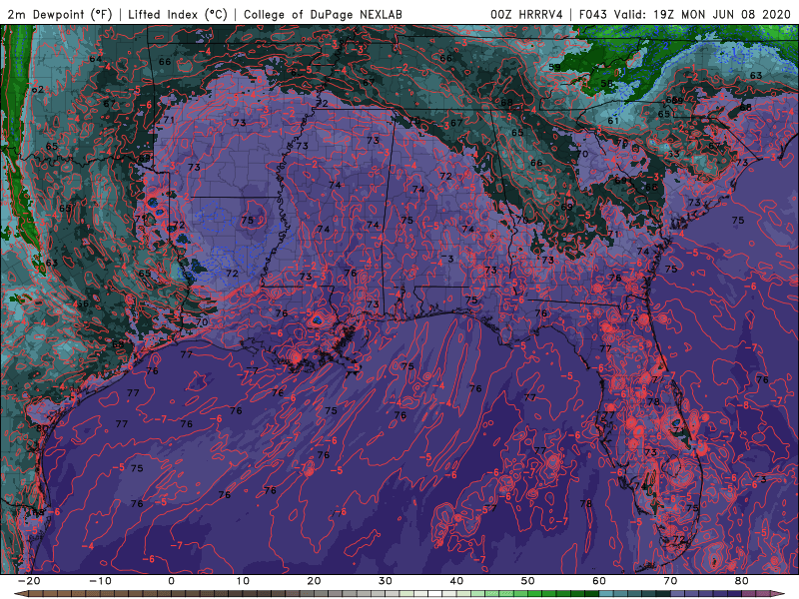Click the 50 label on the color scale
The height and width of the screenshot is (599, 799).
click(528, 581)
